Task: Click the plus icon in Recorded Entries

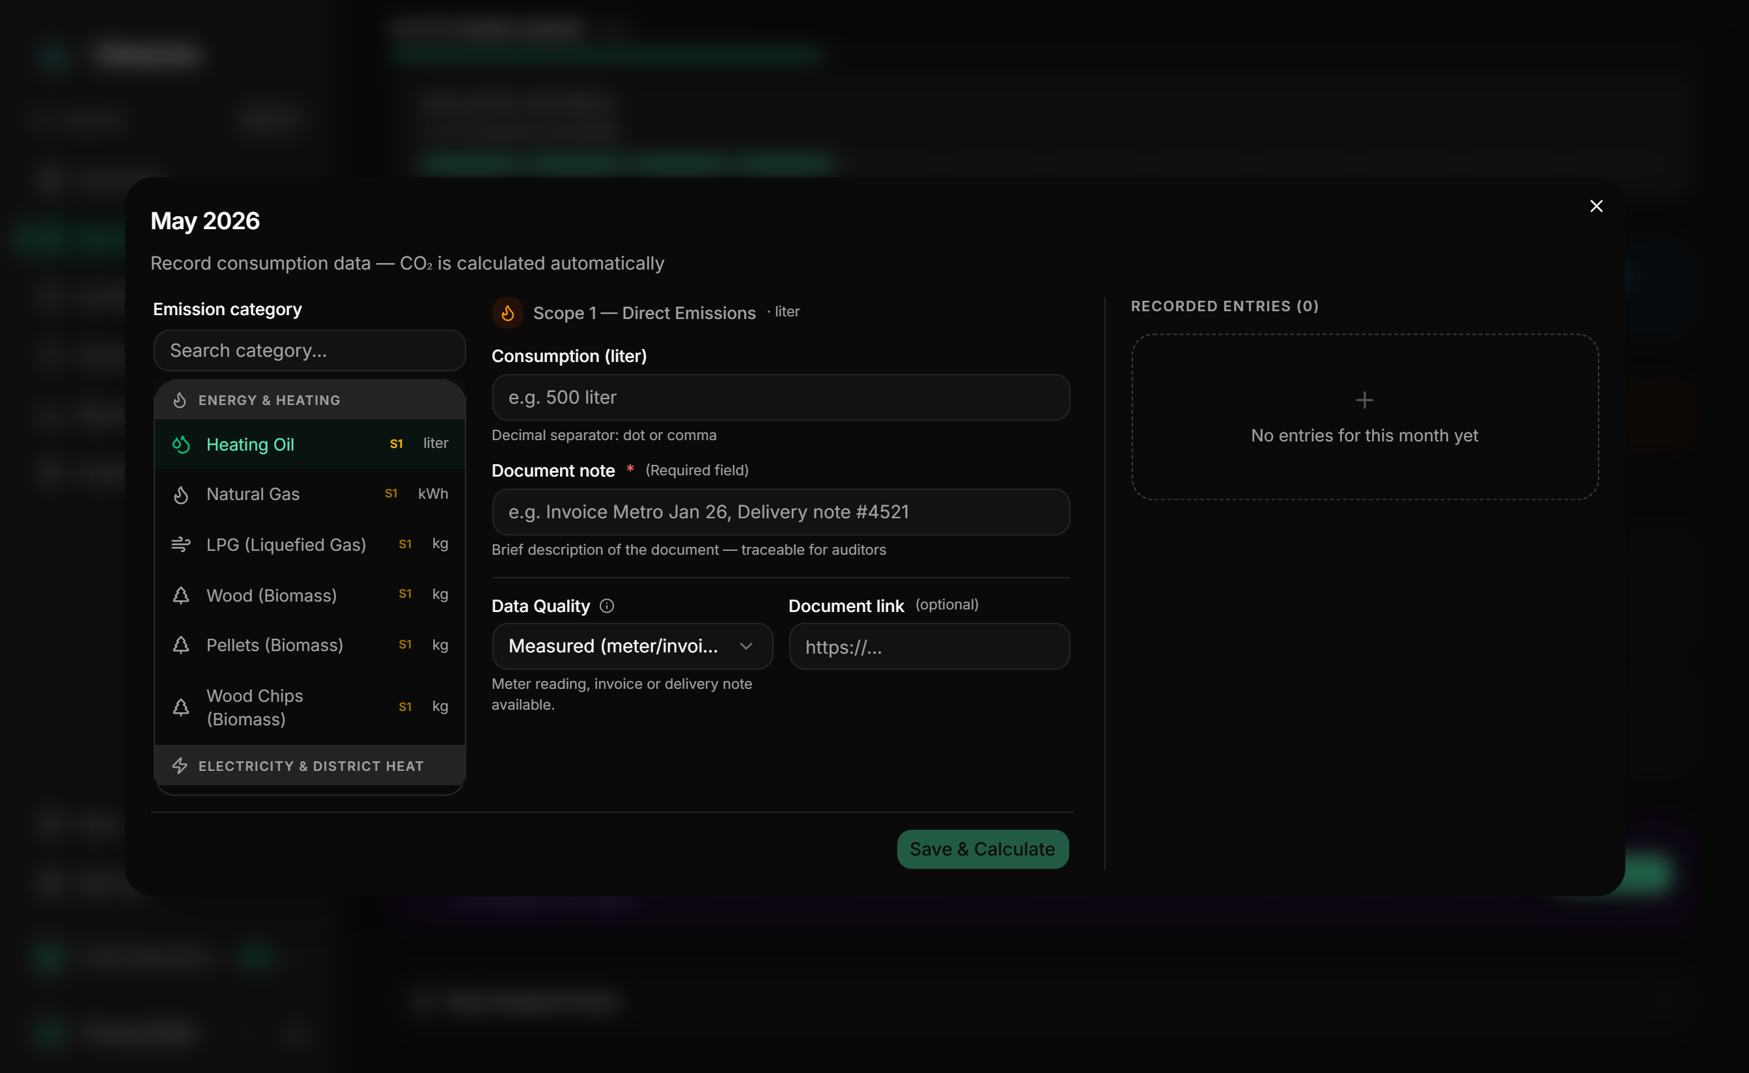Action: (x=1364, y=400)
